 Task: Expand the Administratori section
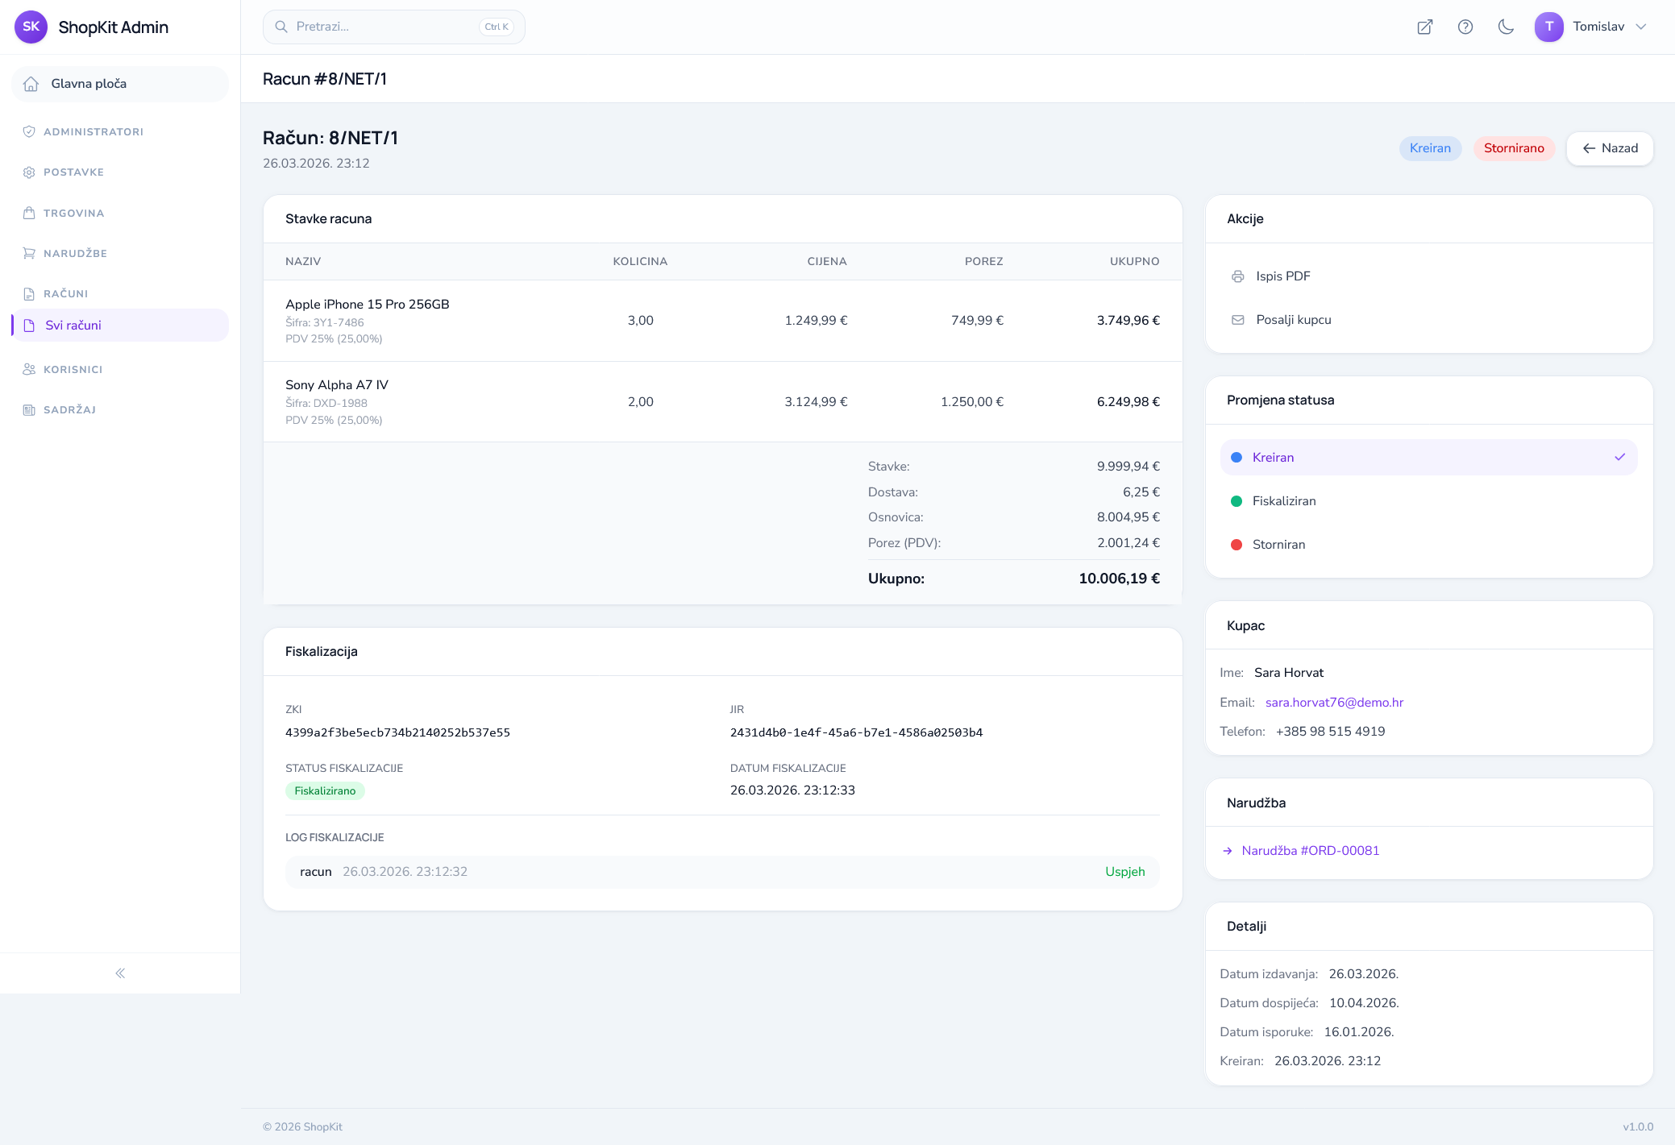[x=120, y=131]
